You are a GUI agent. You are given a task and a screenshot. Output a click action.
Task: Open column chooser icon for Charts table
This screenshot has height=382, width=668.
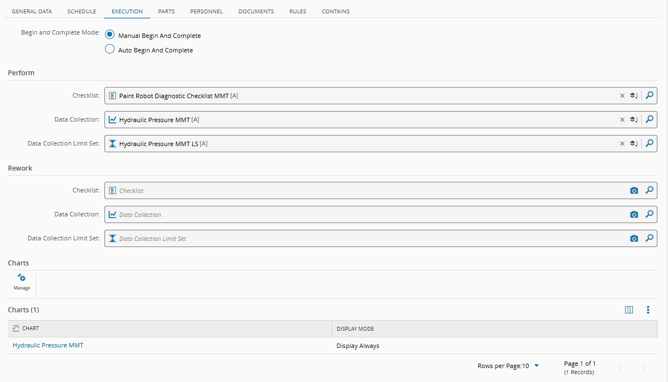coord(629,310)
